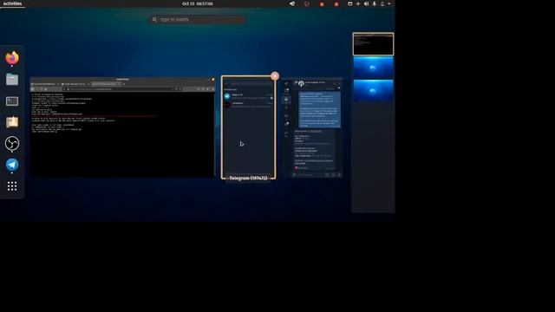The image size is (555, 312).
Task: Click the round red clock tray icon
Action: (x=306, y=3)
